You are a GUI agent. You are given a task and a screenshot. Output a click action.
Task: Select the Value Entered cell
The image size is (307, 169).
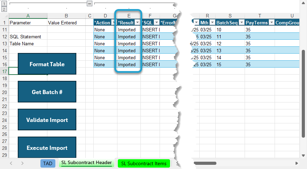pyautogui.click(x=66, y=23)
